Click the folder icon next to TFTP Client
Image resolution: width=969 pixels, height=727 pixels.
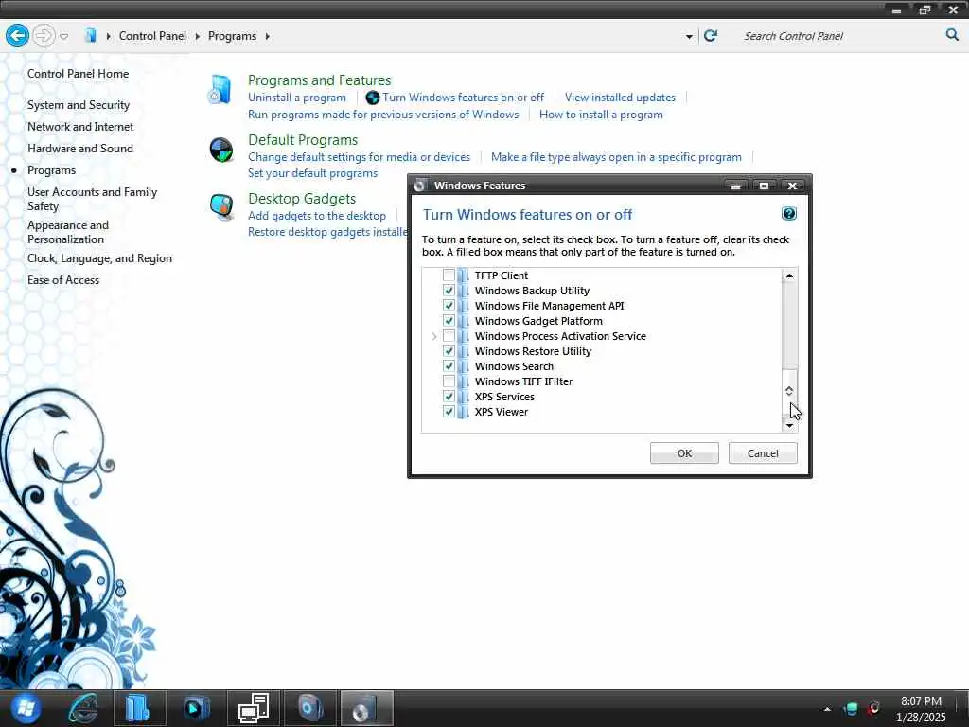[x=464, y=275]
